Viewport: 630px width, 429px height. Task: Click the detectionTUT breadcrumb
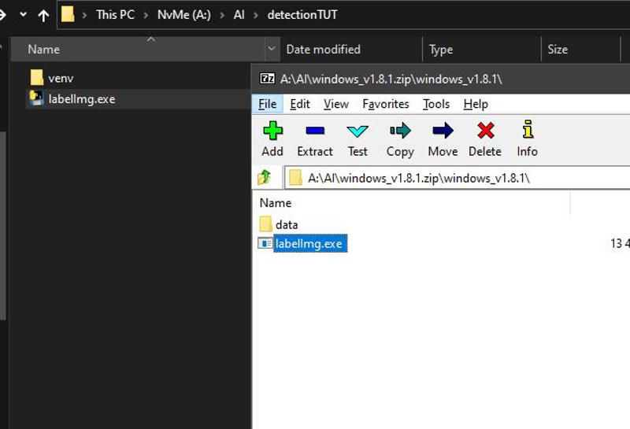click(x=302, y=14)
